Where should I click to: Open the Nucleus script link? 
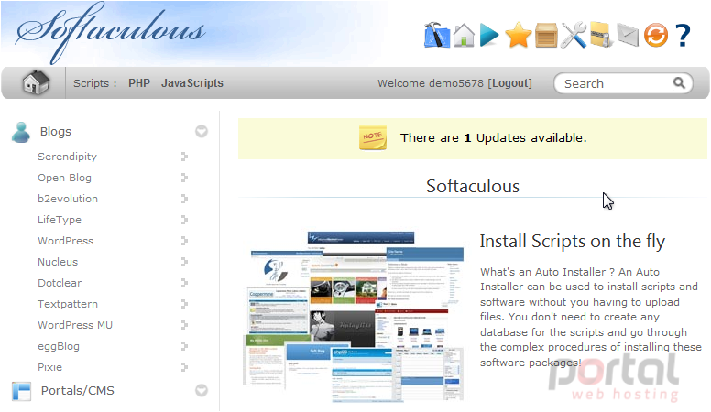[58, 262]
